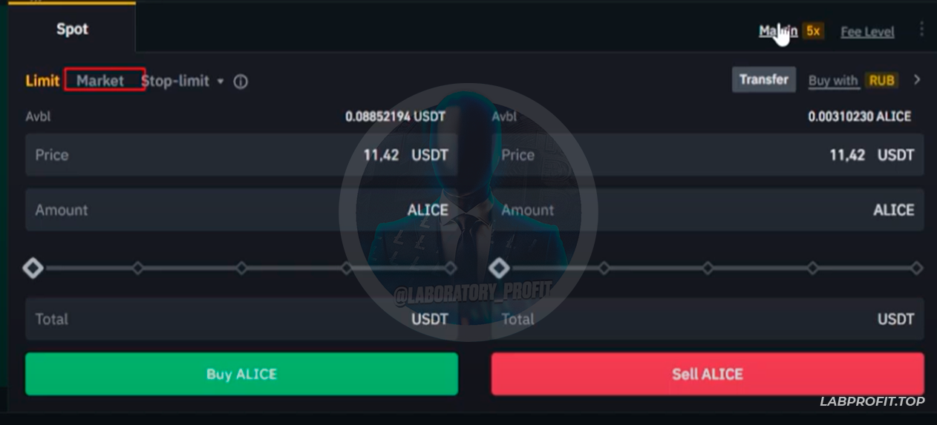Expand the Stop-limit dropdown arrow
This screenshot has height=425, width=937.
[221, 82]
